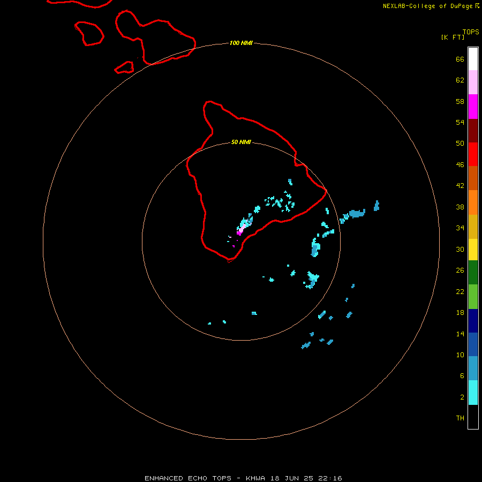Click the legend value '42'
This screenshot has width=482, height=482.
tap(460, 186)
